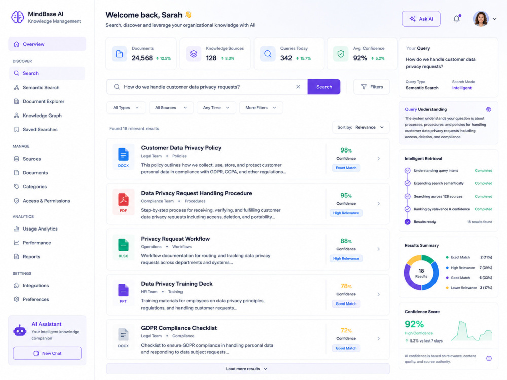Open the Customer Data Privacy Policy title
The height and width of the screenshot is (380, 507).
[181, 147]
